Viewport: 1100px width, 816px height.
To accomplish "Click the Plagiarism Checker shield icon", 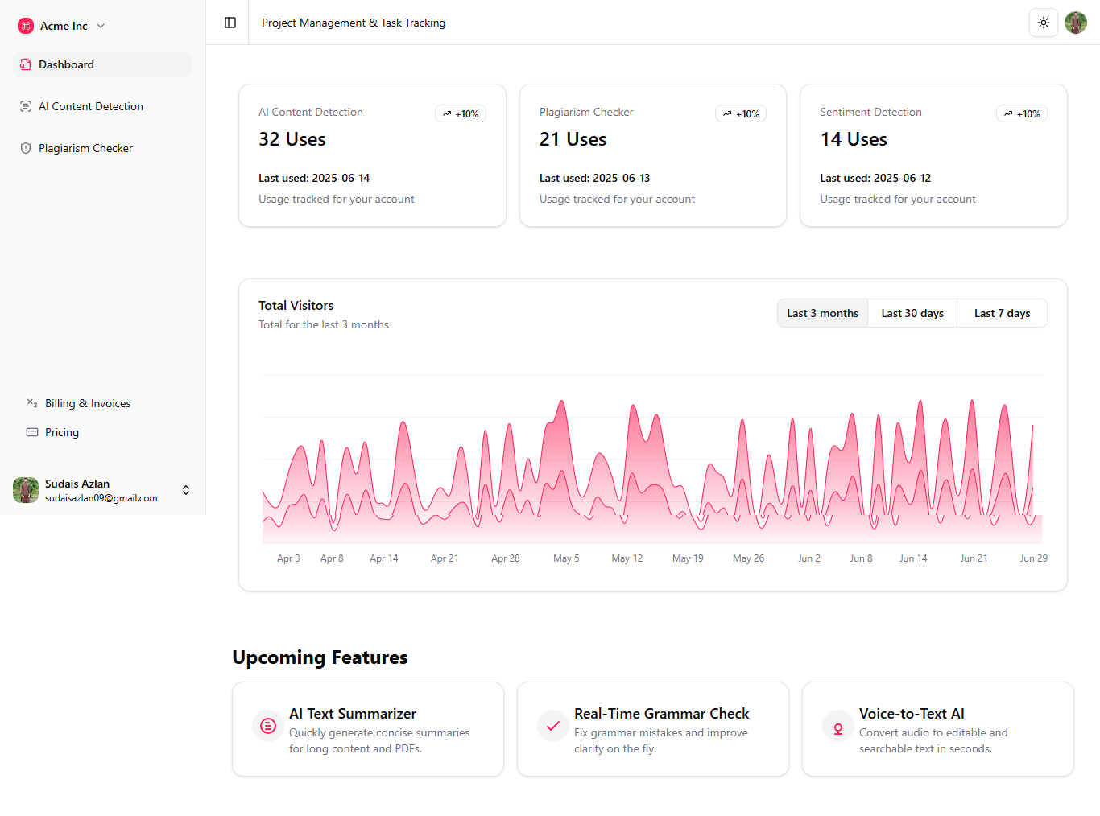I will point(26,148).
